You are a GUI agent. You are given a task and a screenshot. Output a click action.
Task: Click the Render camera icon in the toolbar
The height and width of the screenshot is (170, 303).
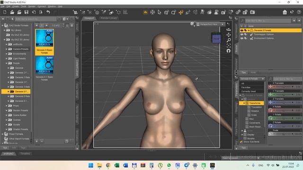pyautogui.click(x=252, y=12)
